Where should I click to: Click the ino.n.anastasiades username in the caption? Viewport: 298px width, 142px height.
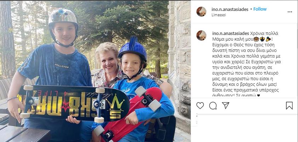click(x=230, y=34)
